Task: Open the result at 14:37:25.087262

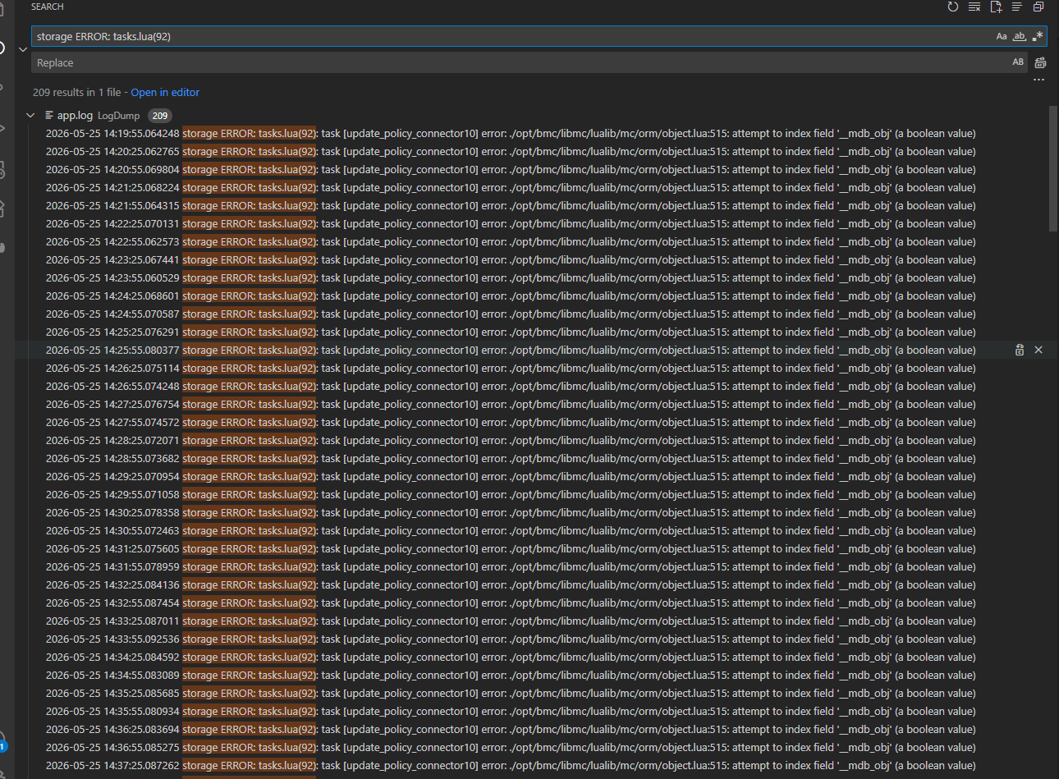Action: (511, 765)
